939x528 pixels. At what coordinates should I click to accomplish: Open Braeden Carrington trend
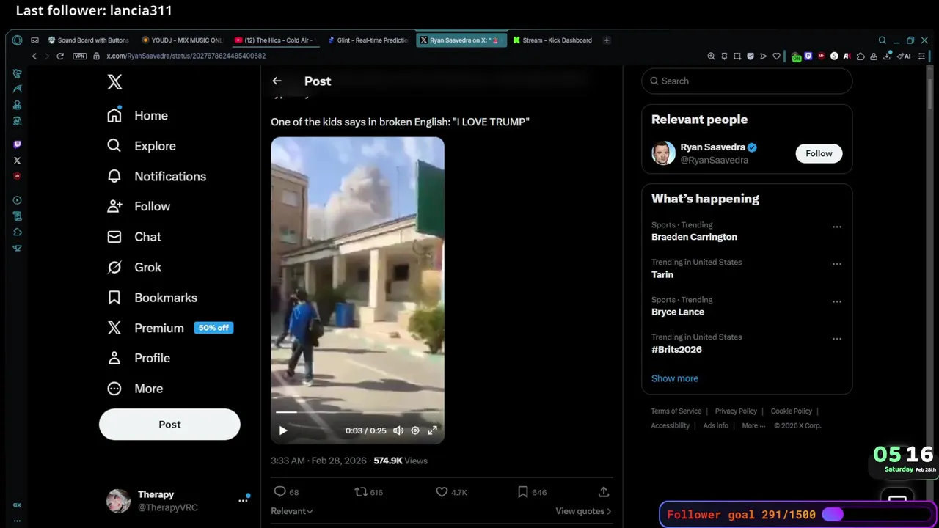pos(694,237)
